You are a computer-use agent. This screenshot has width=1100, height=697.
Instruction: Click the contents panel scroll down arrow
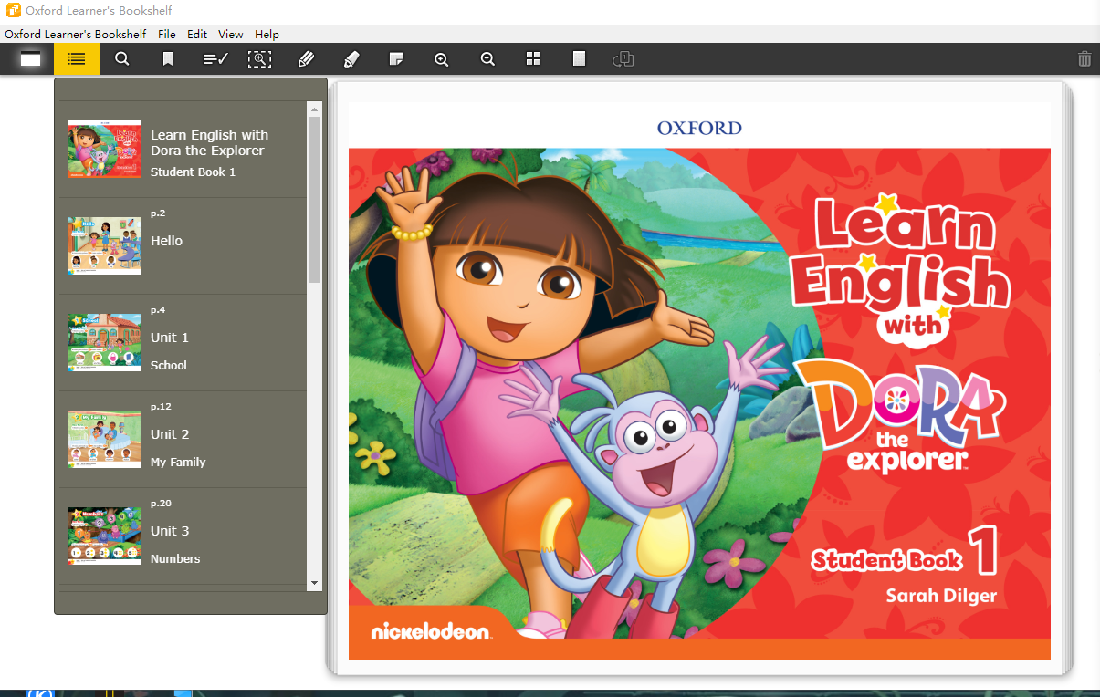pyautogui.click(x=315, y=582)
